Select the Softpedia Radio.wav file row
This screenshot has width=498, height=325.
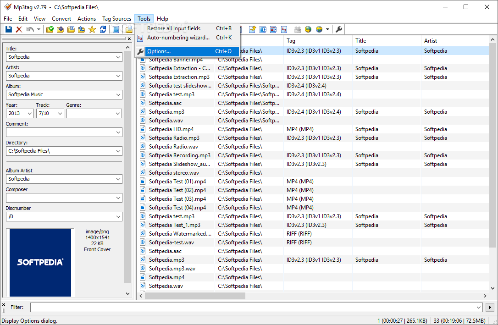click(x=314, y=147)
